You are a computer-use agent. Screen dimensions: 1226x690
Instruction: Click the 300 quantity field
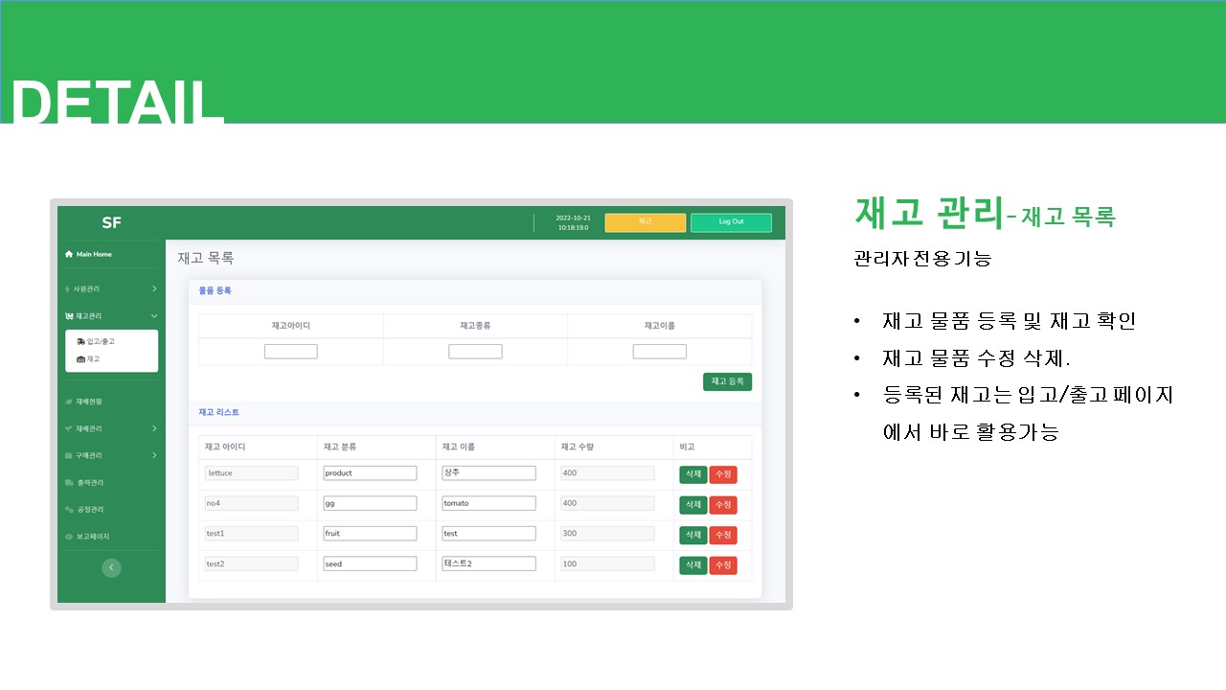pyautogui.click(x=607, y=534)
